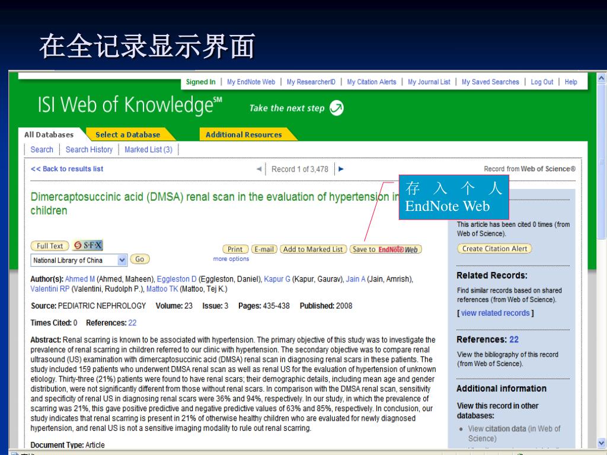607x455 pixels.
Task: Open view related records link
Action: tap(495, 313)
